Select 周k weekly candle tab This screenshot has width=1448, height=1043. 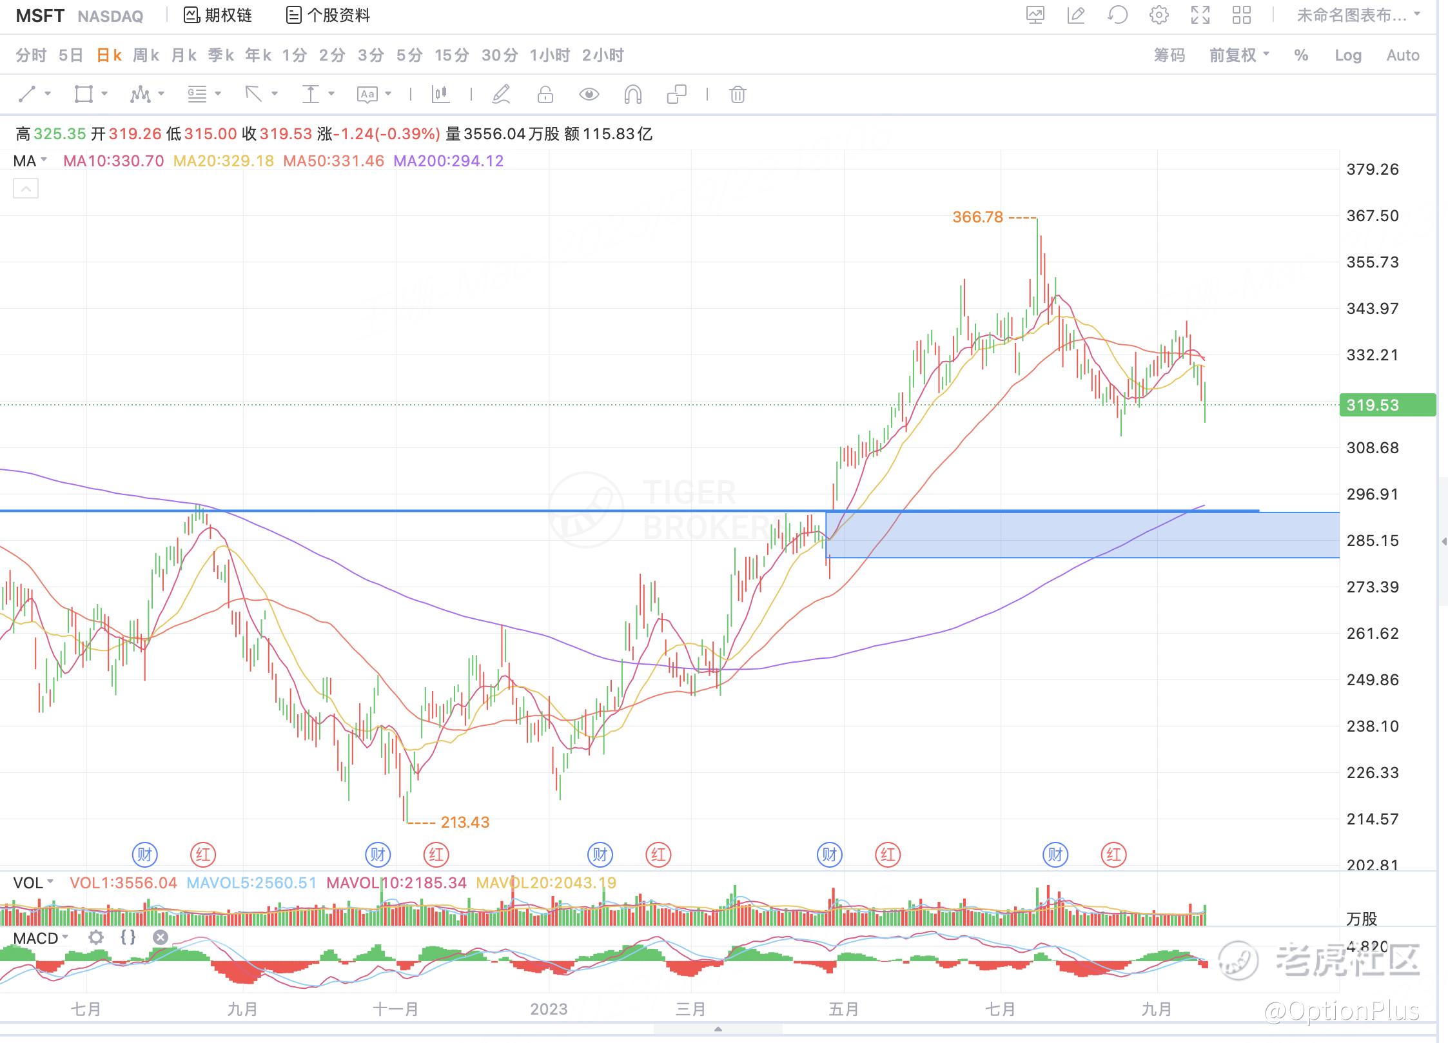tap(146, 55)
